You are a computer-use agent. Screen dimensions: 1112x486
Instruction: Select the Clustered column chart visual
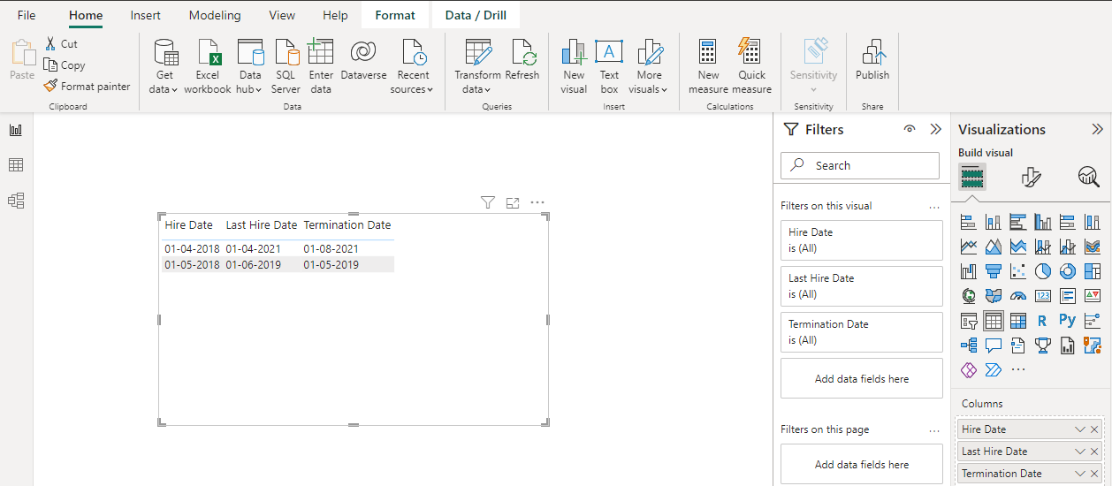(1042, 222)
